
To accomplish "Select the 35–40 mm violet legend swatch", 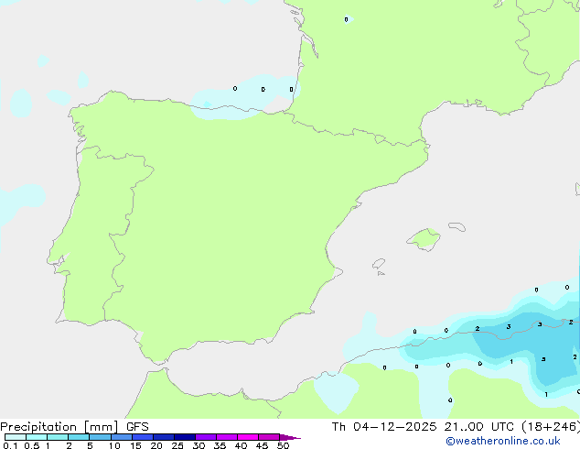I will click(x=227, y=437).
